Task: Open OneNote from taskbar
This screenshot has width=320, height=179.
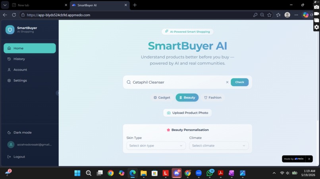Action: (231, 173)
